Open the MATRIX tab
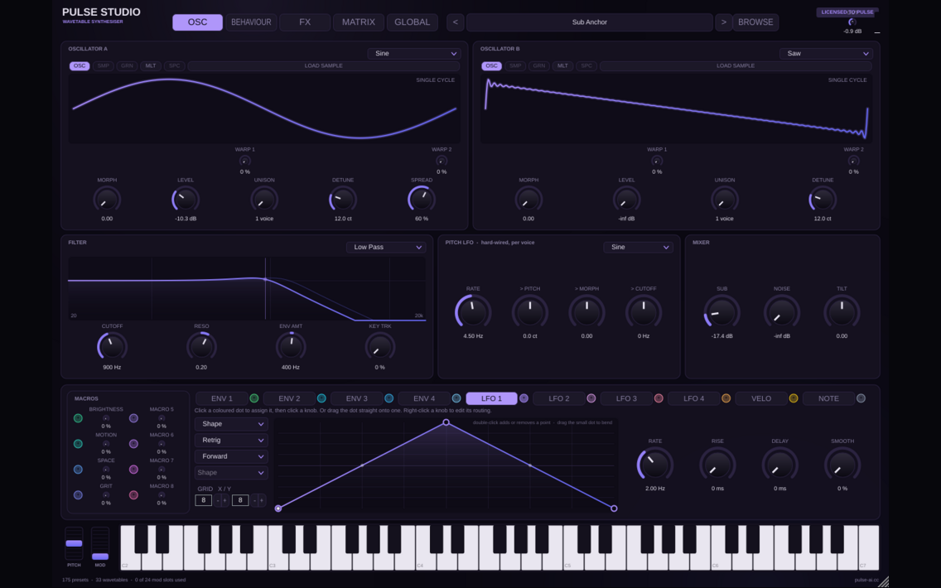This screenshot has width=941, height=588. pyautogui.click(x=359, y=22)
